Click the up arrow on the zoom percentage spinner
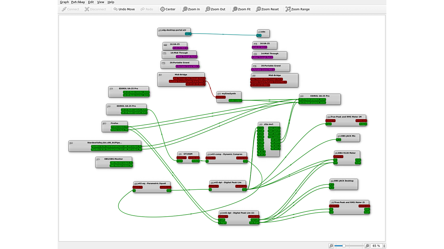Image resolution: width=444 pixels, height=249 pixels. tap(385, 244)
